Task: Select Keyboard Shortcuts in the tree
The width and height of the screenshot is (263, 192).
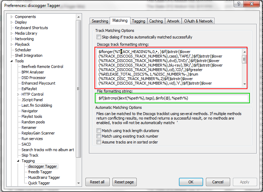Action: click(31, 28)
